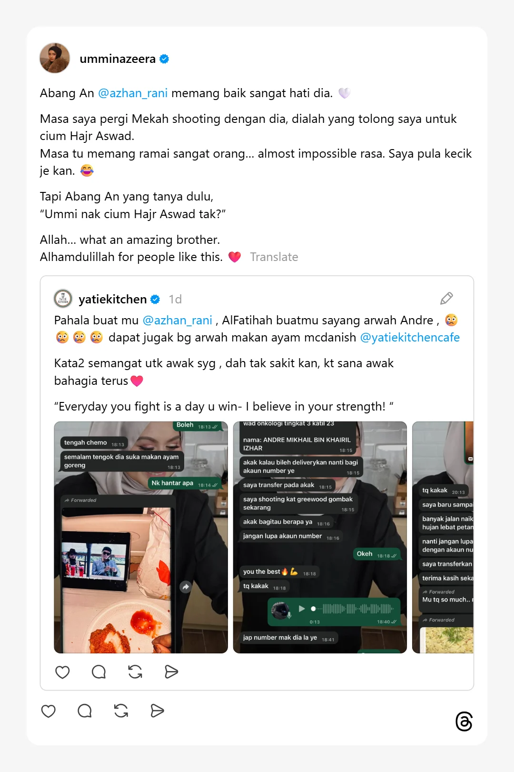Open umminazeera profile picture
This screenshot has height=772, width=514.
[x=55, y=58]
